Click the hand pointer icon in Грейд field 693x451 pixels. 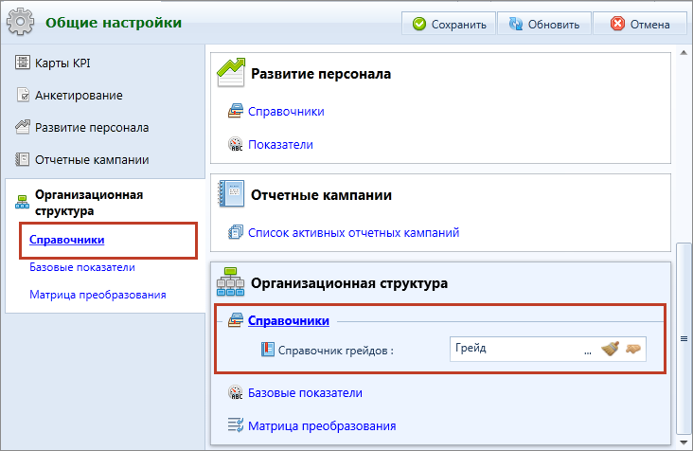[x=633, y=349]
